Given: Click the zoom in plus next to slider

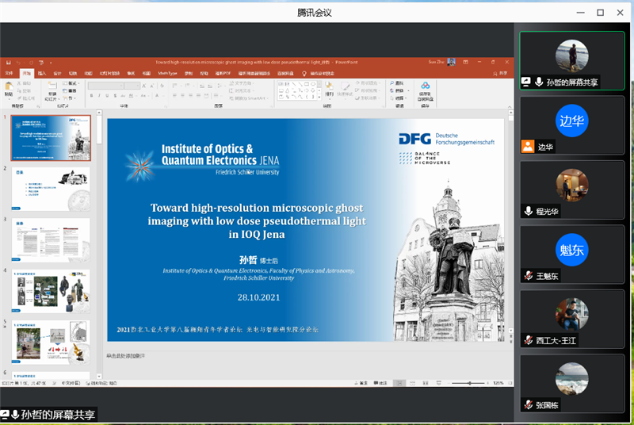Looking at the screenshot, I should (487, 383).
